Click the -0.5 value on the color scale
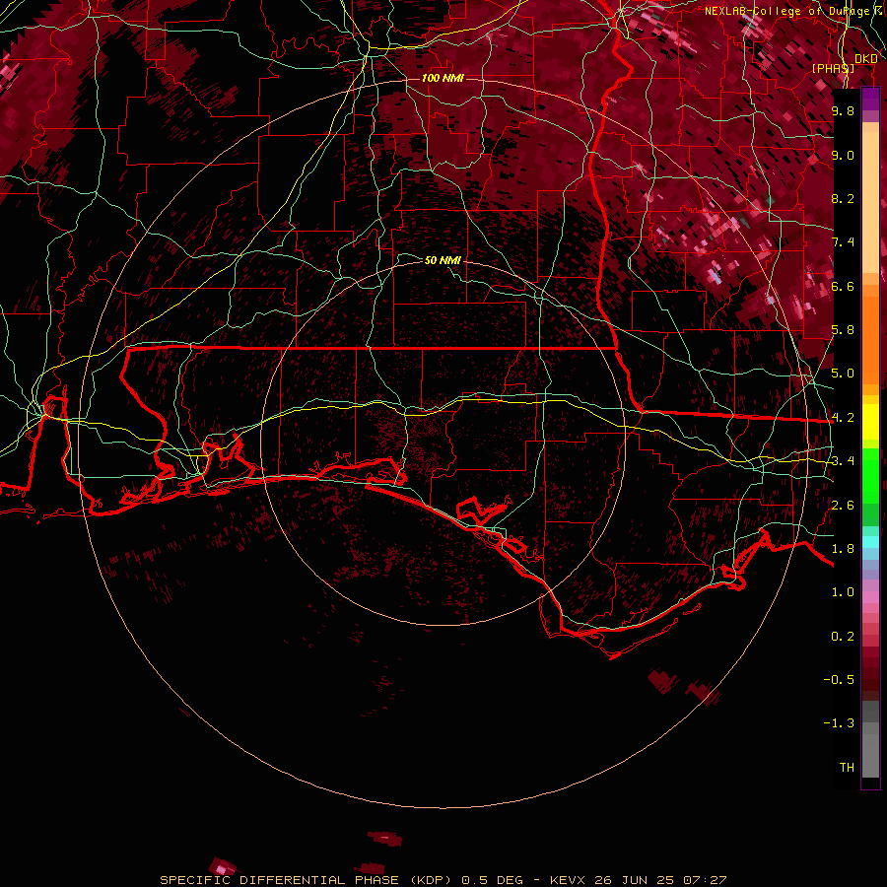This screenshot has width=887, height=887. [839, 680]
